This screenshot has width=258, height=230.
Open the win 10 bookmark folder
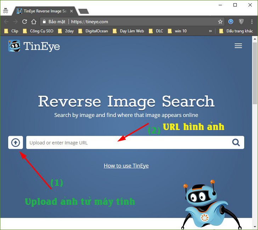coord(177,31)
